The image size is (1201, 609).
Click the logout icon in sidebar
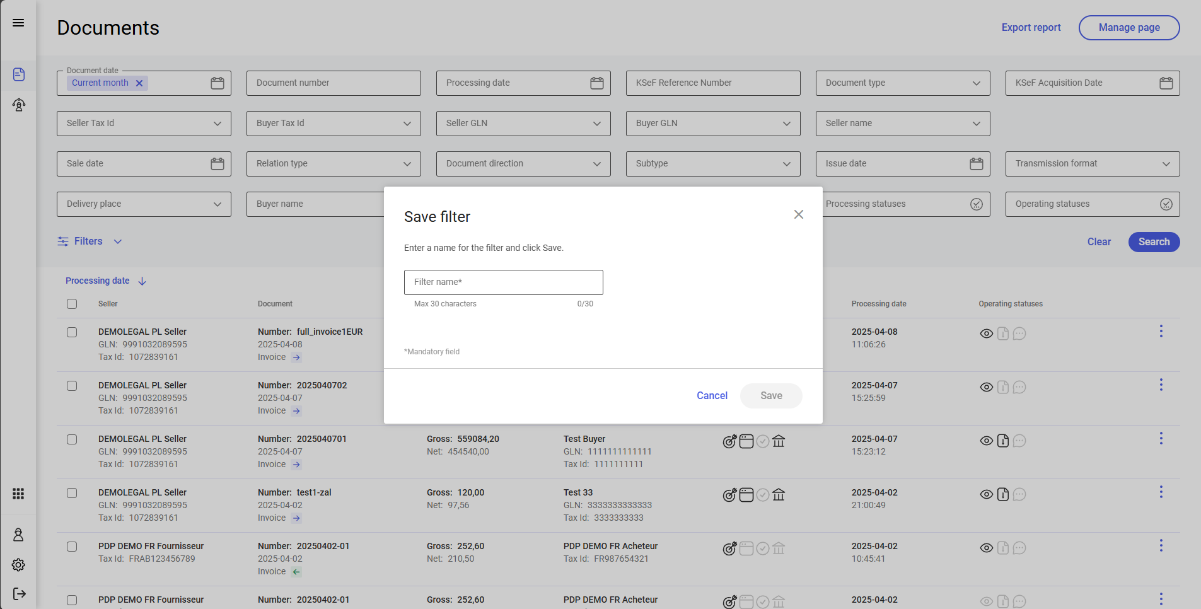click(18, 594)
